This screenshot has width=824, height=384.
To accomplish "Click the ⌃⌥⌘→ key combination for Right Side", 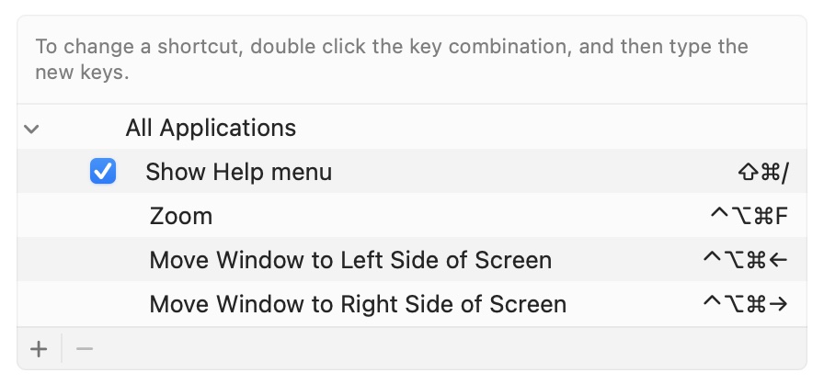I will click(745, 304).
